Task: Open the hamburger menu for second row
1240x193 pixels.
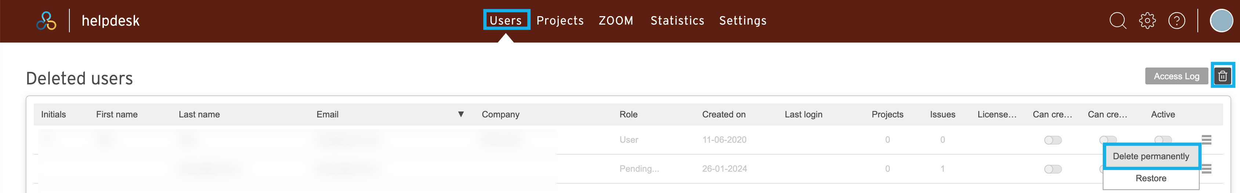Action: [x=1206, y=169]
